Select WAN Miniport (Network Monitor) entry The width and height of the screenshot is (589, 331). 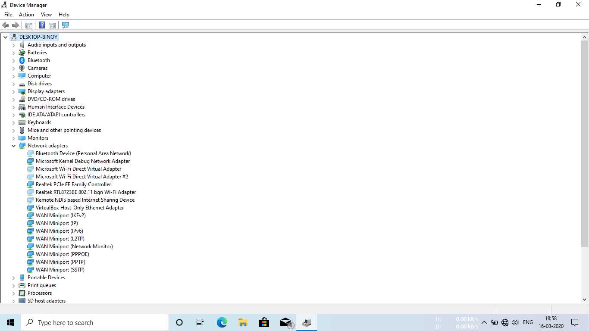pos(74,247)
